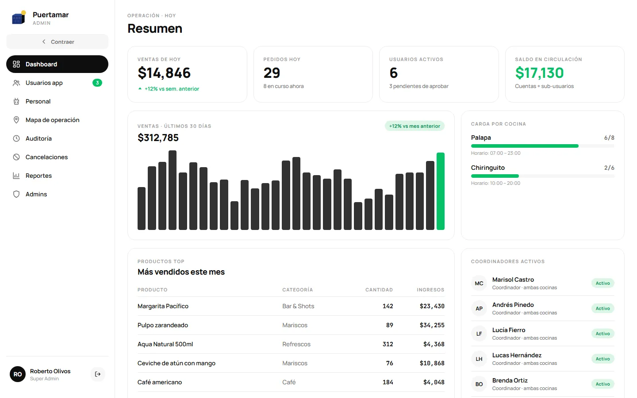637x398 pixels.
Task: Click the LF avatar for Lucía Fierro
Action: click(479, 333)
